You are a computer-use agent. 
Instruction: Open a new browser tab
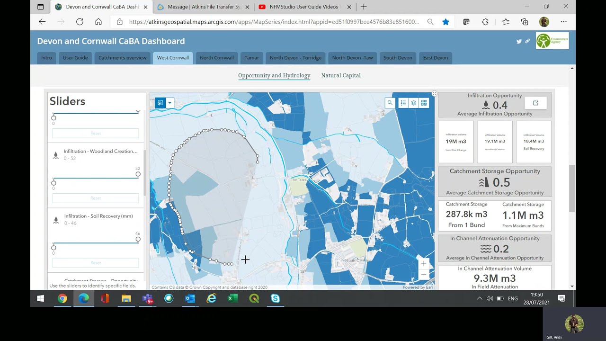[364, 7]
